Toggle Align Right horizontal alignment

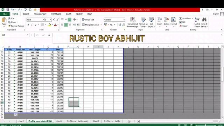(x=70, y=25)
